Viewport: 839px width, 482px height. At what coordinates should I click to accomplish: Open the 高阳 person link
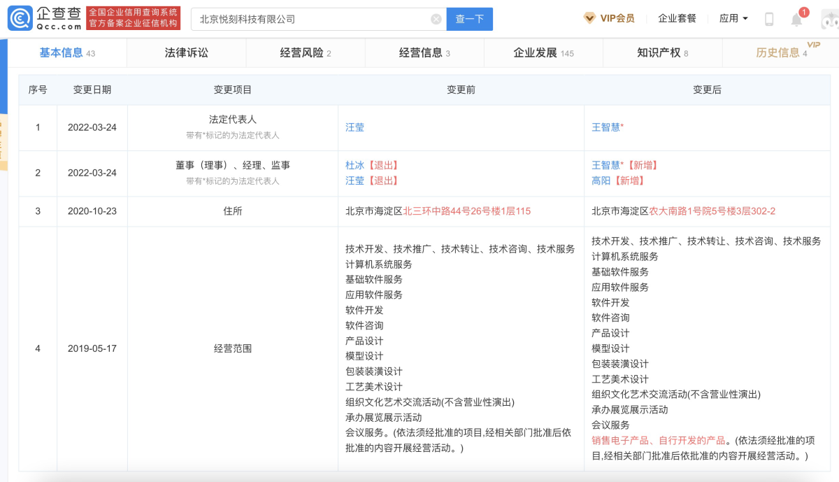(x=601, y=180)
